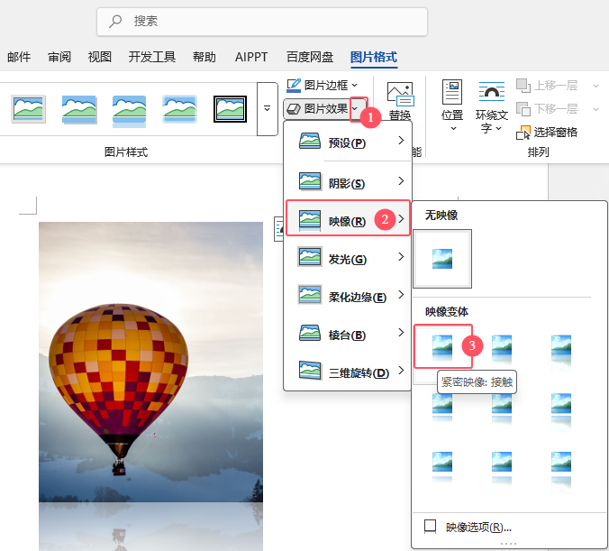The width and height of the screenshot is (609, 551).
Task: Open the 环绕文字 wrap text icon
Action: [491, 91]
